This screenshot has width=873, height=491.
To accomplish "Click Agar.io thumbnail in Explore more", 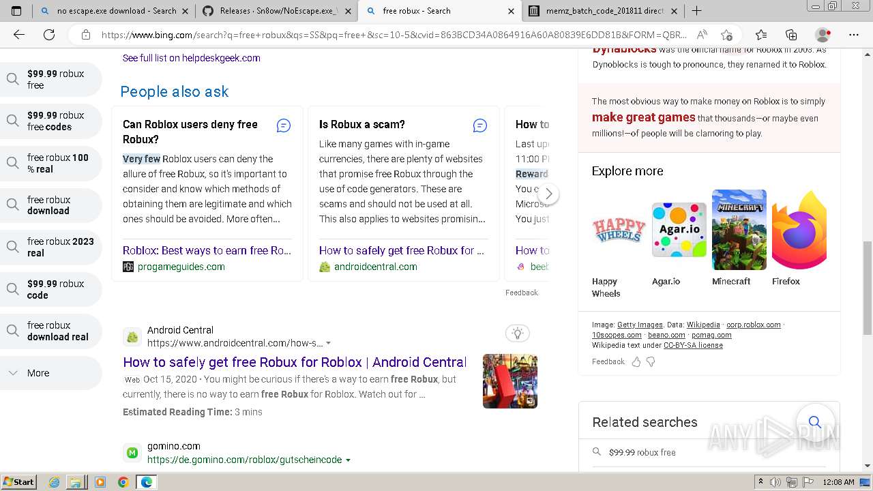I will coord(679,230).
